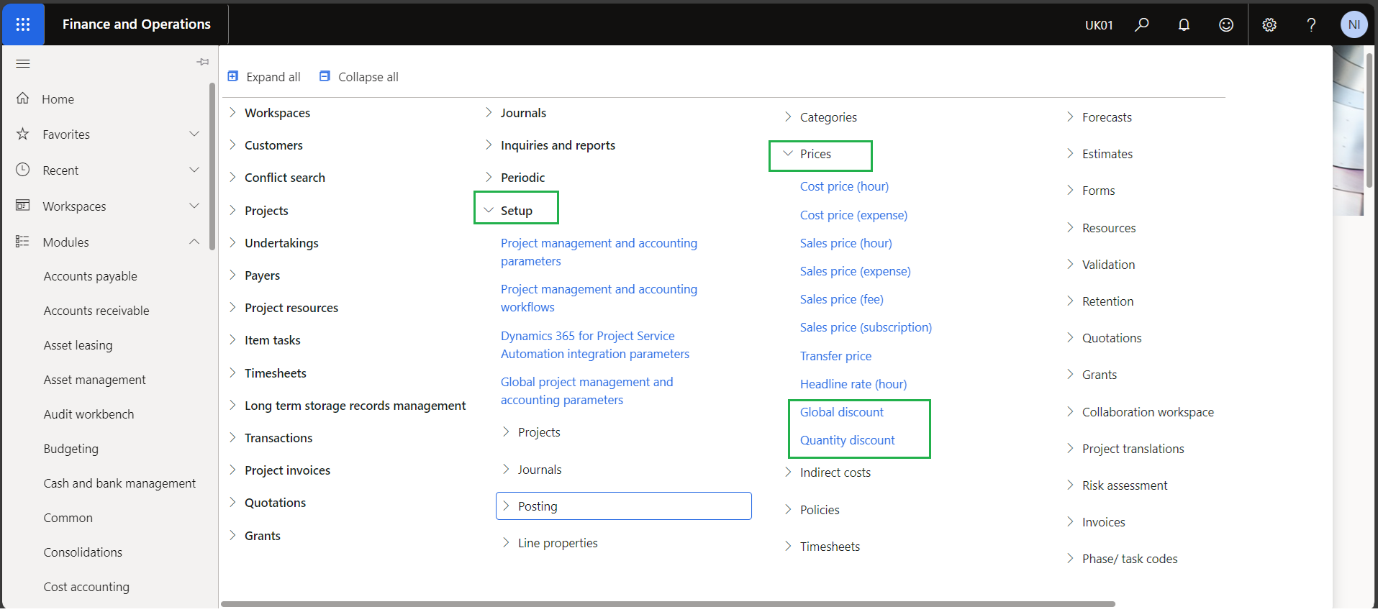Open Audit workbench module
Viewport: 1378px width, 612px height.
click(x=89, y=414)
